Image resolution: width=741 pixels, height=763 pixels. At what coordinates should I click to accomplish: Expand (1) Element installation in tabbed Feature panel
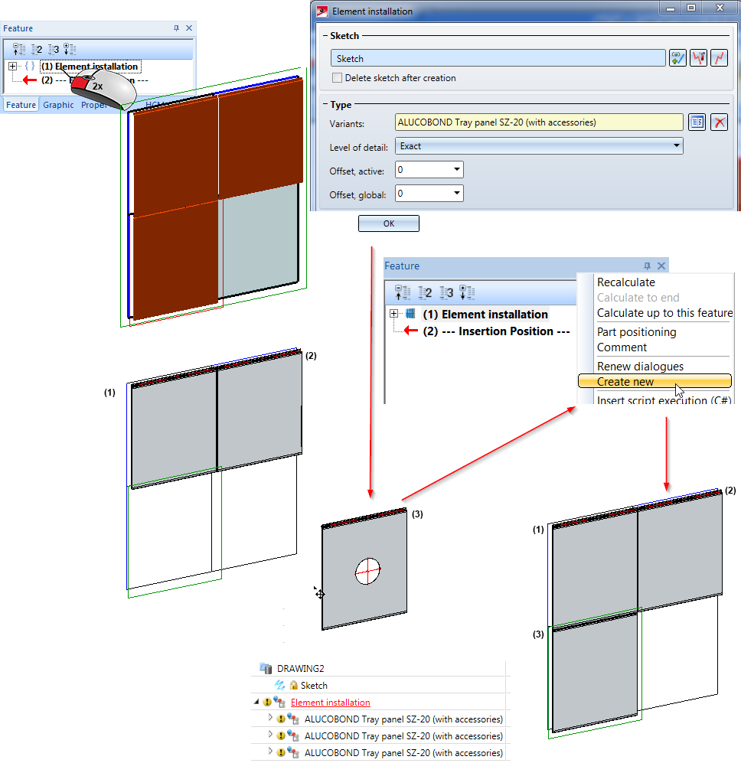coord(13,66)
